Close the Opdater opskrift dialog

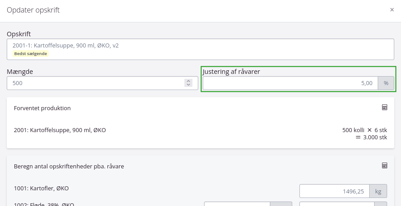coord(392,10)
